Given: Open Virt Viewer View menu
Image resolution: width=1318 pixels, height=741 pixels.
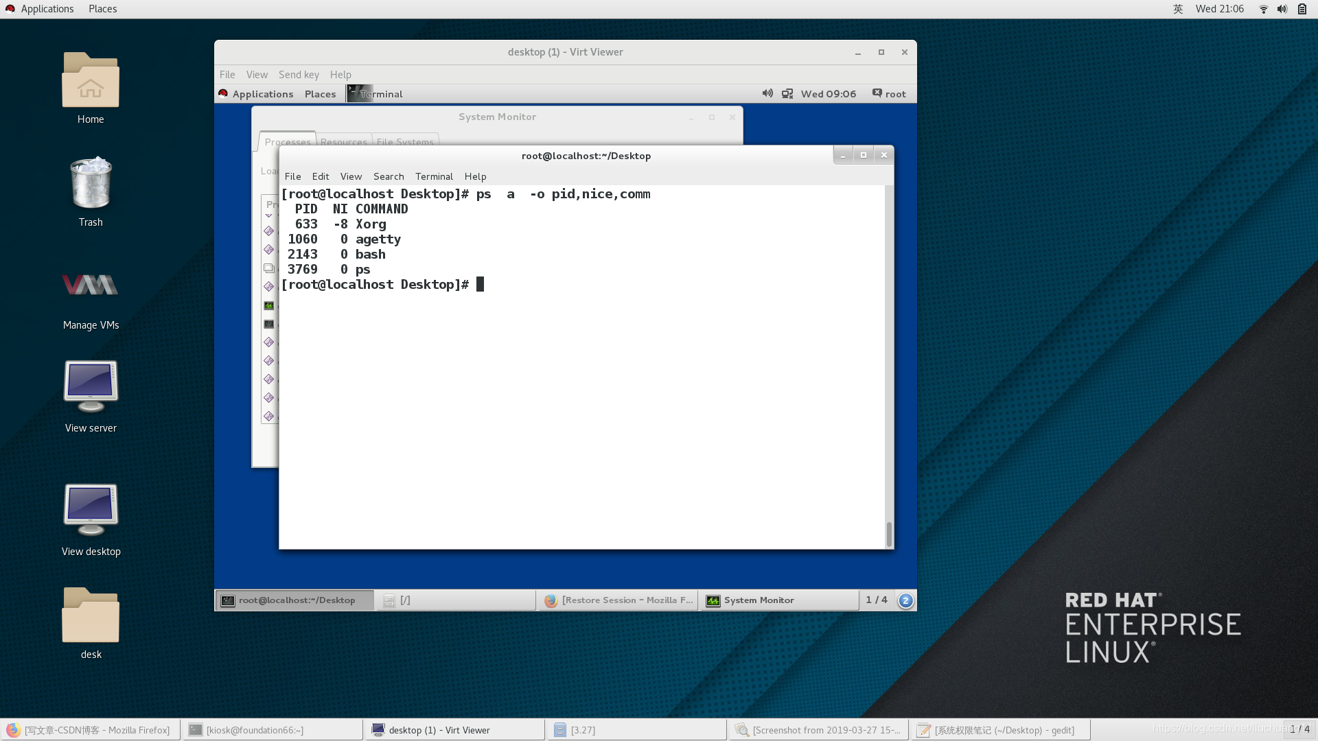Looking at the screenshot, I should (x=257, y=75).
